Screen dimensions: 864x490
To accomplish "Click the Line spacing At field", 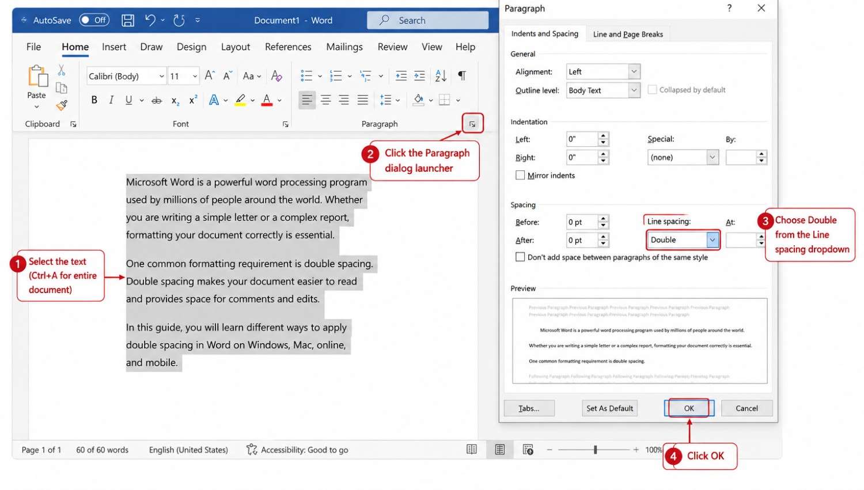I will pyautogui.click(x=741, y=240).
